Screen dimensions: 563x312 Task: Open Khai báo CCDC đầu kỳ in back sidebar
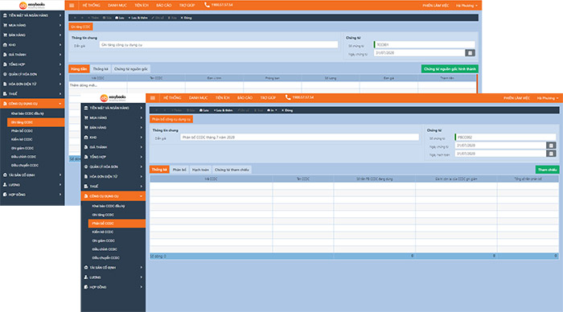(27, 113)
